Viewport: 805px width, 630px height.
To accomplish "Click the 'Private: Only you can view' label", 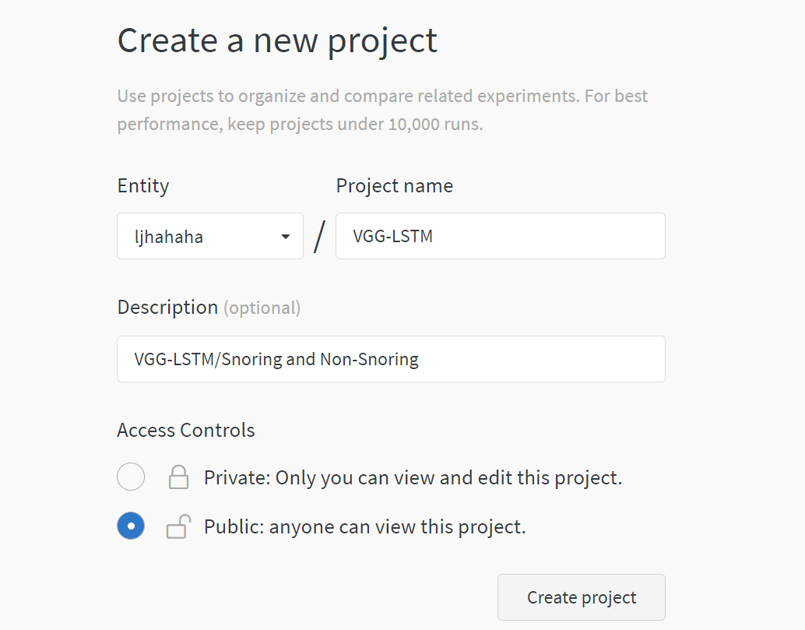I will [x=413, y=477].
